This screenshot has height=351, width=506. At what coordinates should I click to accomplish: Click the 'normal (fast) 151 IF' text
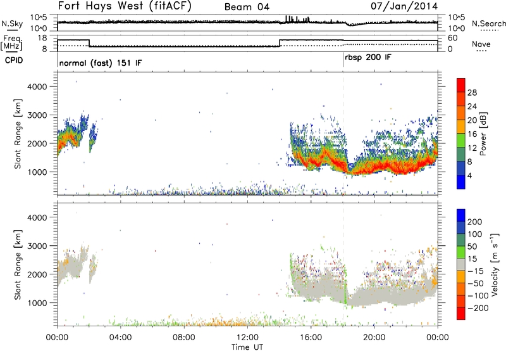tap(101, 63)
